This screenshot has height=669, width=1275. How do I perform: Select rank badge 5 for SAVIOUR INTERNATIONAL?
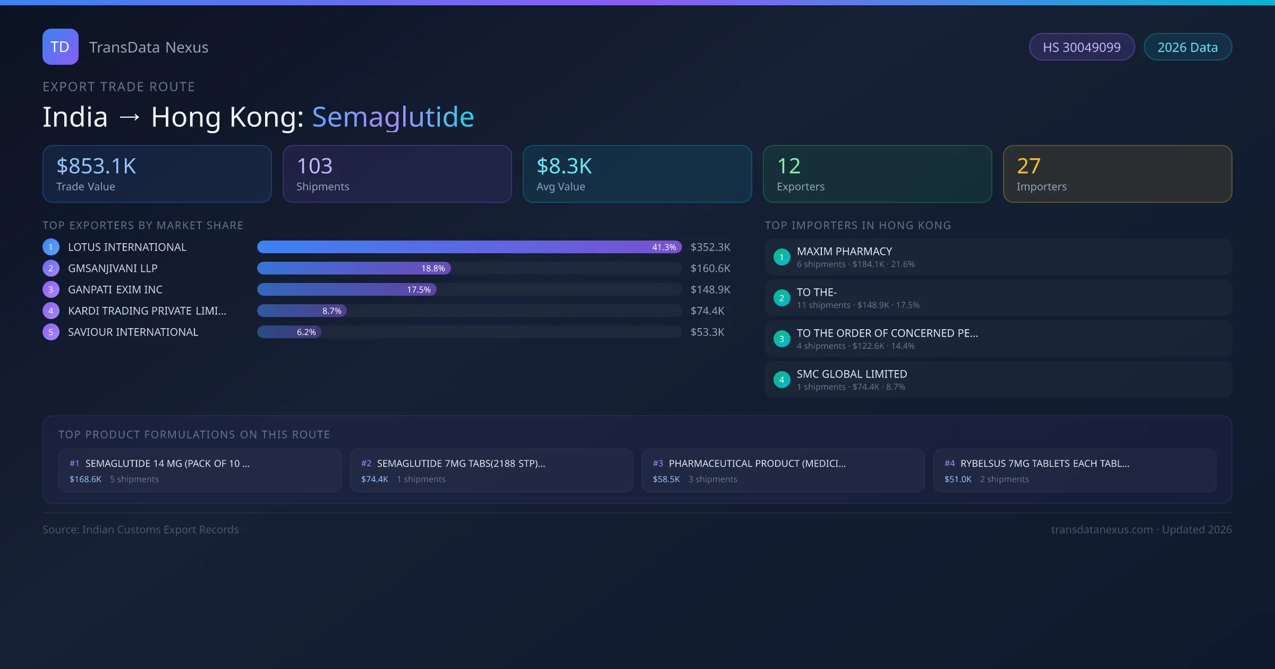pos(51,332)
